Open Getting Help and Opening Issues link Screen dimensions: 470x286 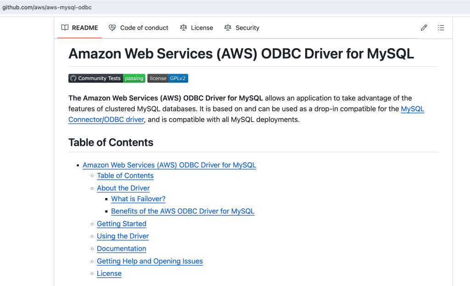click(150, 261)
